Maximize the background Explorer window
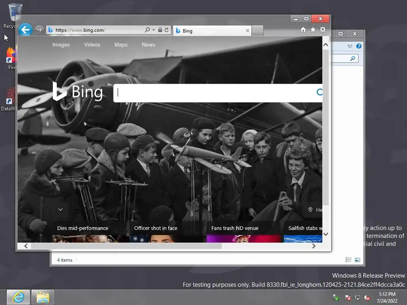This screenshot has width=407, height=305. pyautogui.click(x=341, y=34)
